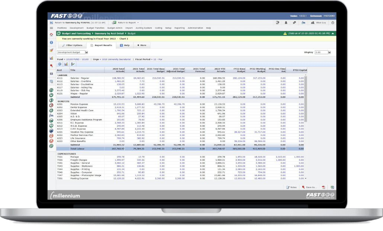The height and width of the screenshot is (231, 383).
Task: Click the tree checkmark icon in report toolbar
Action: (x=73, y=64)
